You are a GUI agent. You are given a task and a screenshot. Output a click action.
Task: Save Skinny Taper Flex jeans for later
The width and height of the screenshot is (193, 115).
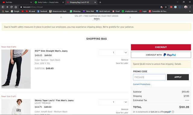pyautogui.click(x=122, y=113)
